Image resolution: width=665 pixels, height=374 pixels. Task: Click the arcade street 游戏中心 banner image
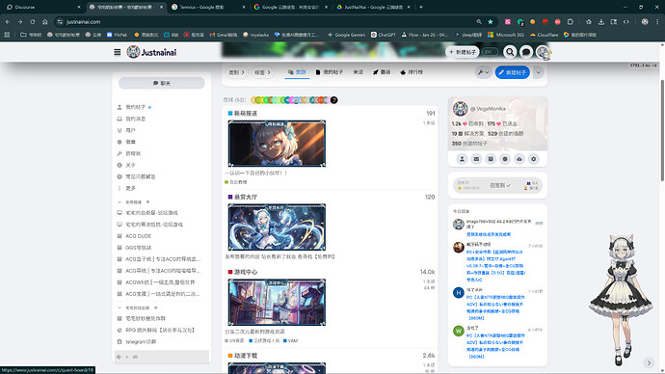(277, 303)
